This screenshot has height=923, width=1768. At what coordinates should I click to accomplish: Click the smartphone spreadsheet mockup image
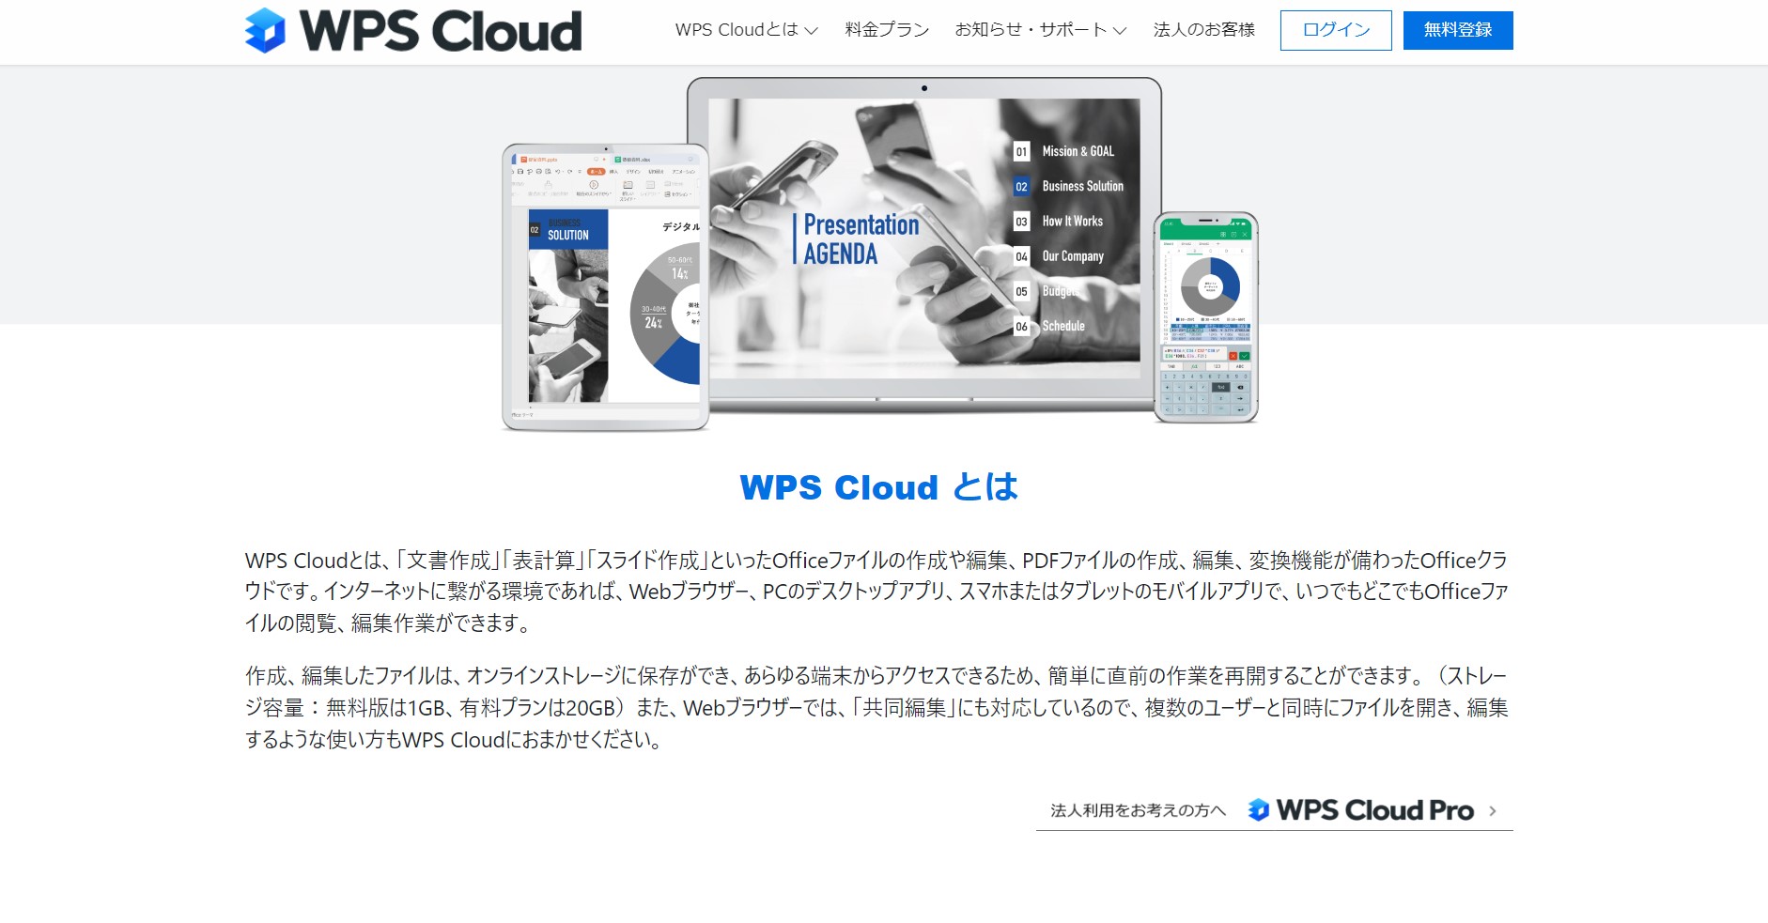click(1205, 317)
